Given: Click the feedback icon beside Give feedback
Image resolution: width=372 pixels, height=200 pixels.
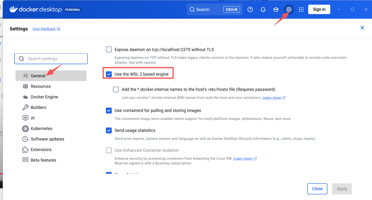Looking at the screenshot, I should tap(59, 29).
